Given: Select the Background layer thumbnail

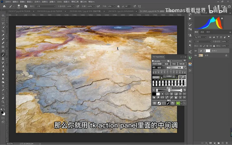Looking at the screenshot, I should point(201,55).
